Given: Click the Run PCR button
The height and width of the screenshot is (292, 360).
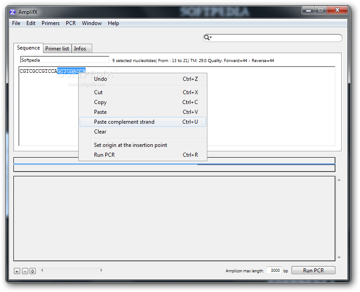Looking at the screenshot, I should 313,270.
